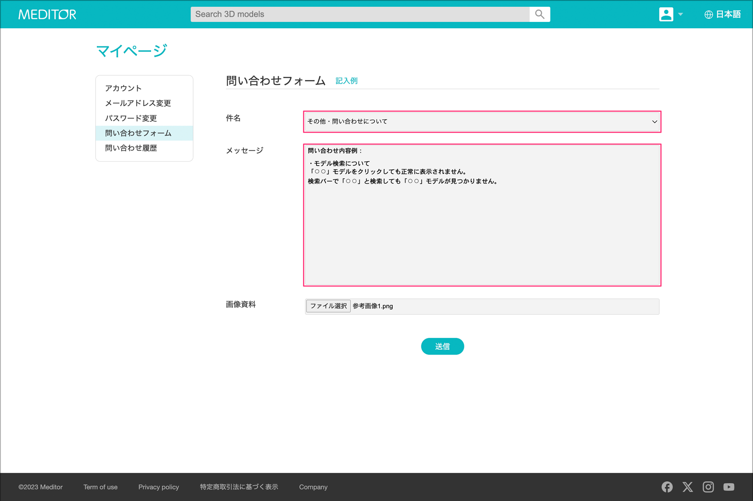
Task: Open Meditor's X (Twitter) icon
Action: pyautogui.click(x=688, y=487)
